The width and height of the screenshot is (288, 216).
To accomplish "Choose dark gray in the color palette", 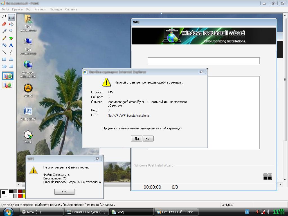I will point(15,192).
